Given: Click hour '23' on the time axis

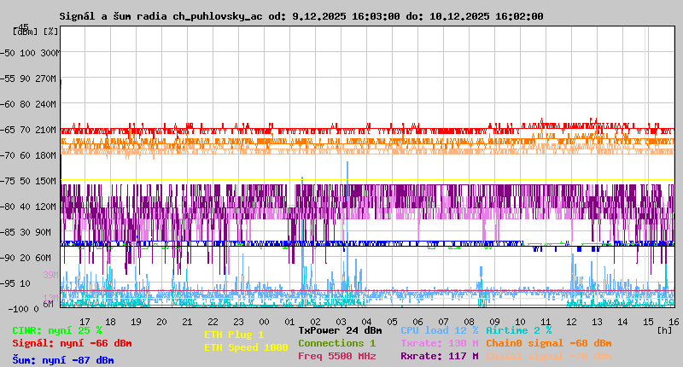Looking at the screenshot, I should (238, 322).
